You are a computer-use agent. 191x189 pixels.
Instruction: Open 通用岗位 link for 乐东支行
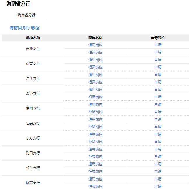(95, 164)
